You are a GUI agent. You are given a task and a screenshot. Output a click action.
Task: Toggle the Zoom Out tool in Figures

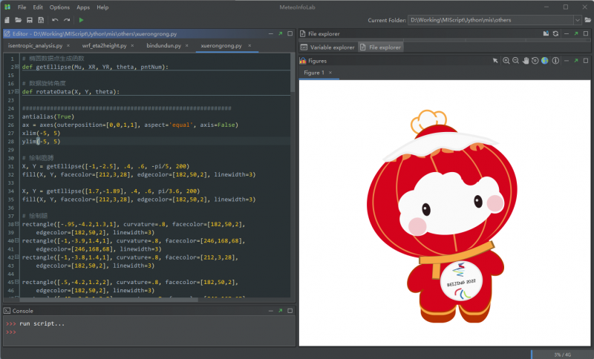(x=515, y=61)
